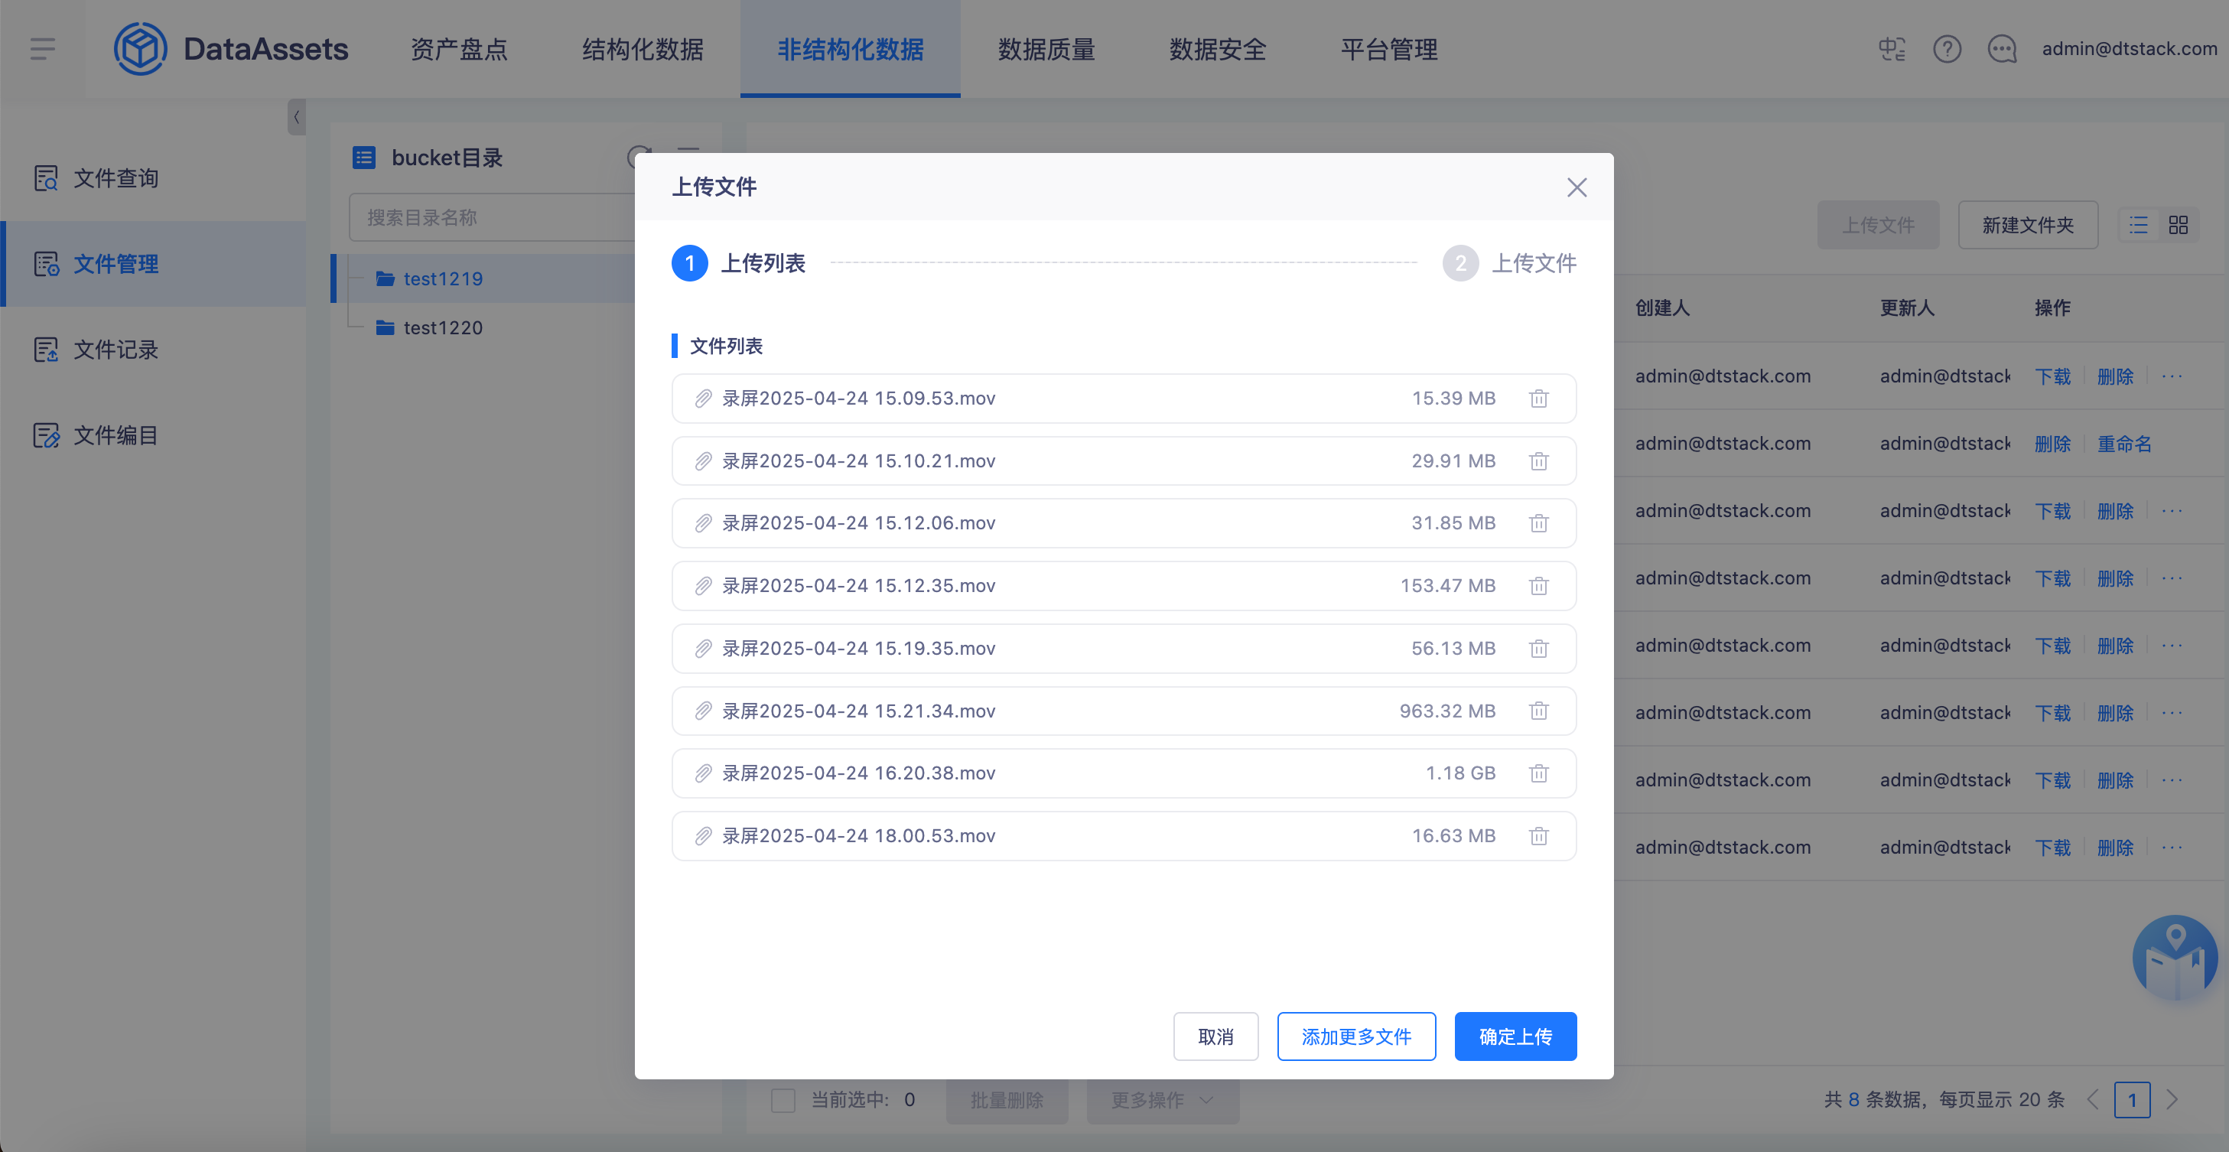The width and height of the screenshot is (2229, 1152).
Task: Collapse the left sidebar with the arrow handle
Action: (x=296, y=117)
